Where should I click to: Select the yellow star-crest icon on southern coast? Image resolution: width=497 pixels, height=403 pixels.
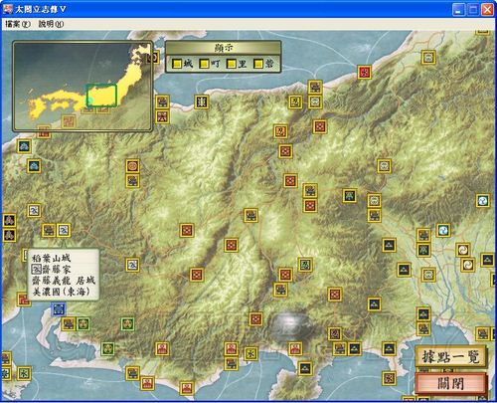(250, 354)
